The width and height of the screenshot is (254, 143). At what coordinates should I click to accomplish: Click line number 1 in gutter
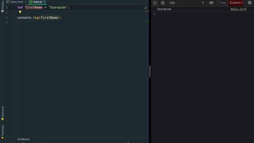(x=7, y=8)
